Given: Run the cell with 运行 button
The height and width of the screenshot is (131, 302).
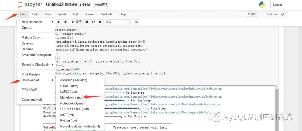Looking at the screenshot, I should [77, 22].
